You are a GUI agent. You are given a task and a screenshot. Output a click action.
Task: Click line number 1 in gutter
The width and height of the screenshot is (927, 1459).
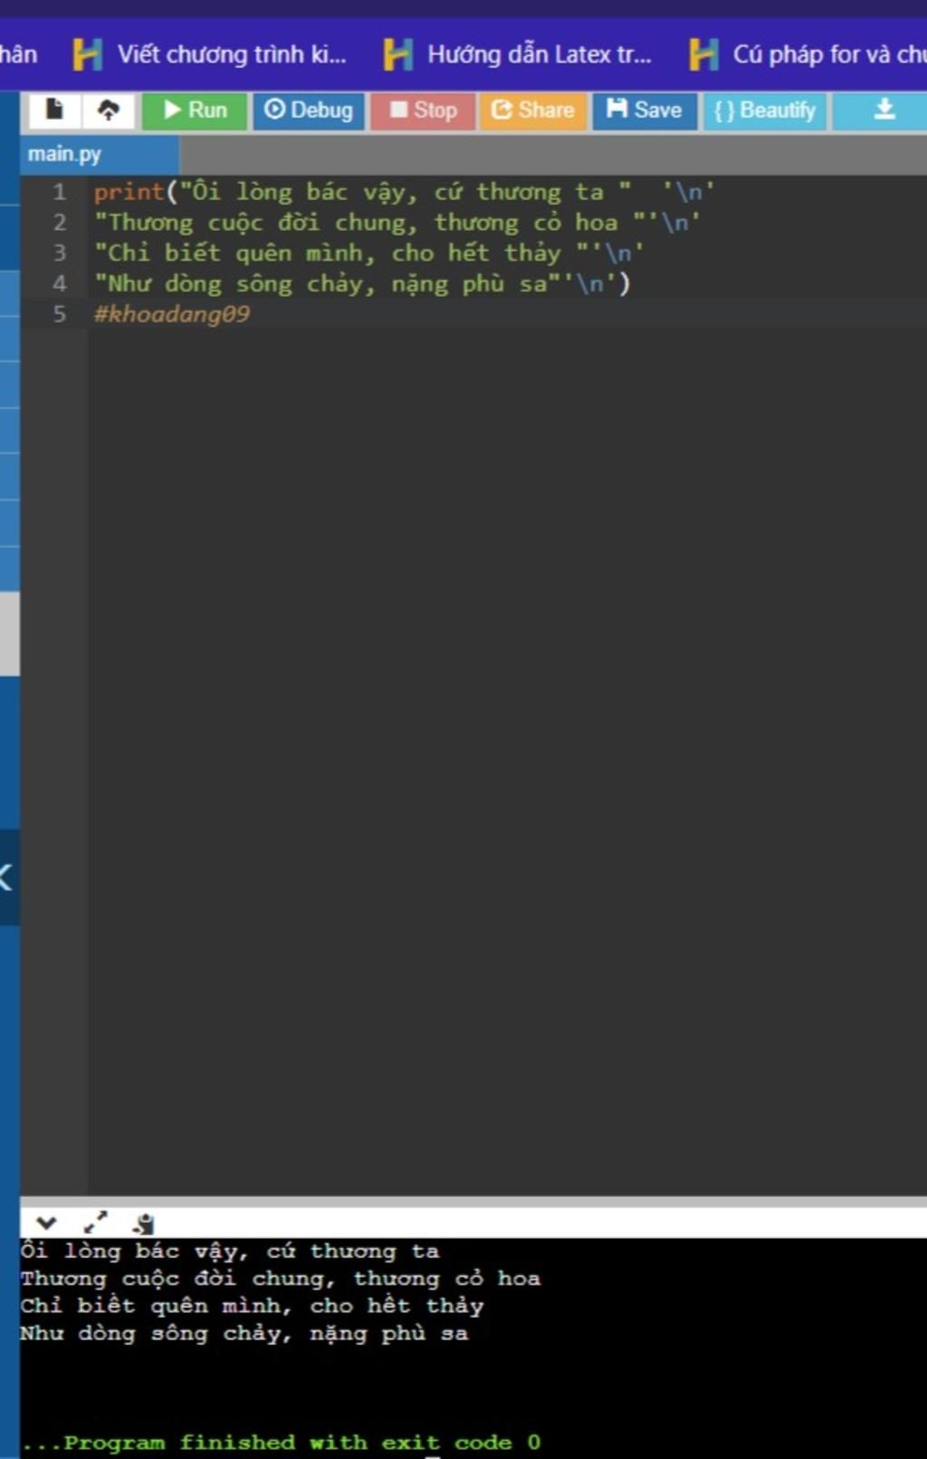(x=59, y=192)
